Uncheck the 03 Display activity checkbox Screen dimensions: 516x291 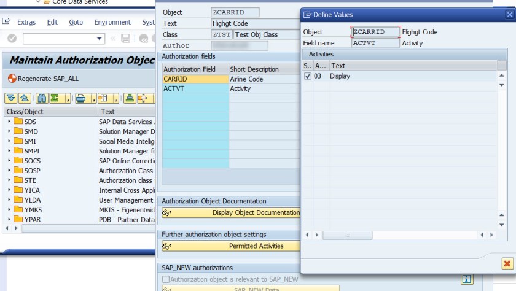(x=307, y=76)
